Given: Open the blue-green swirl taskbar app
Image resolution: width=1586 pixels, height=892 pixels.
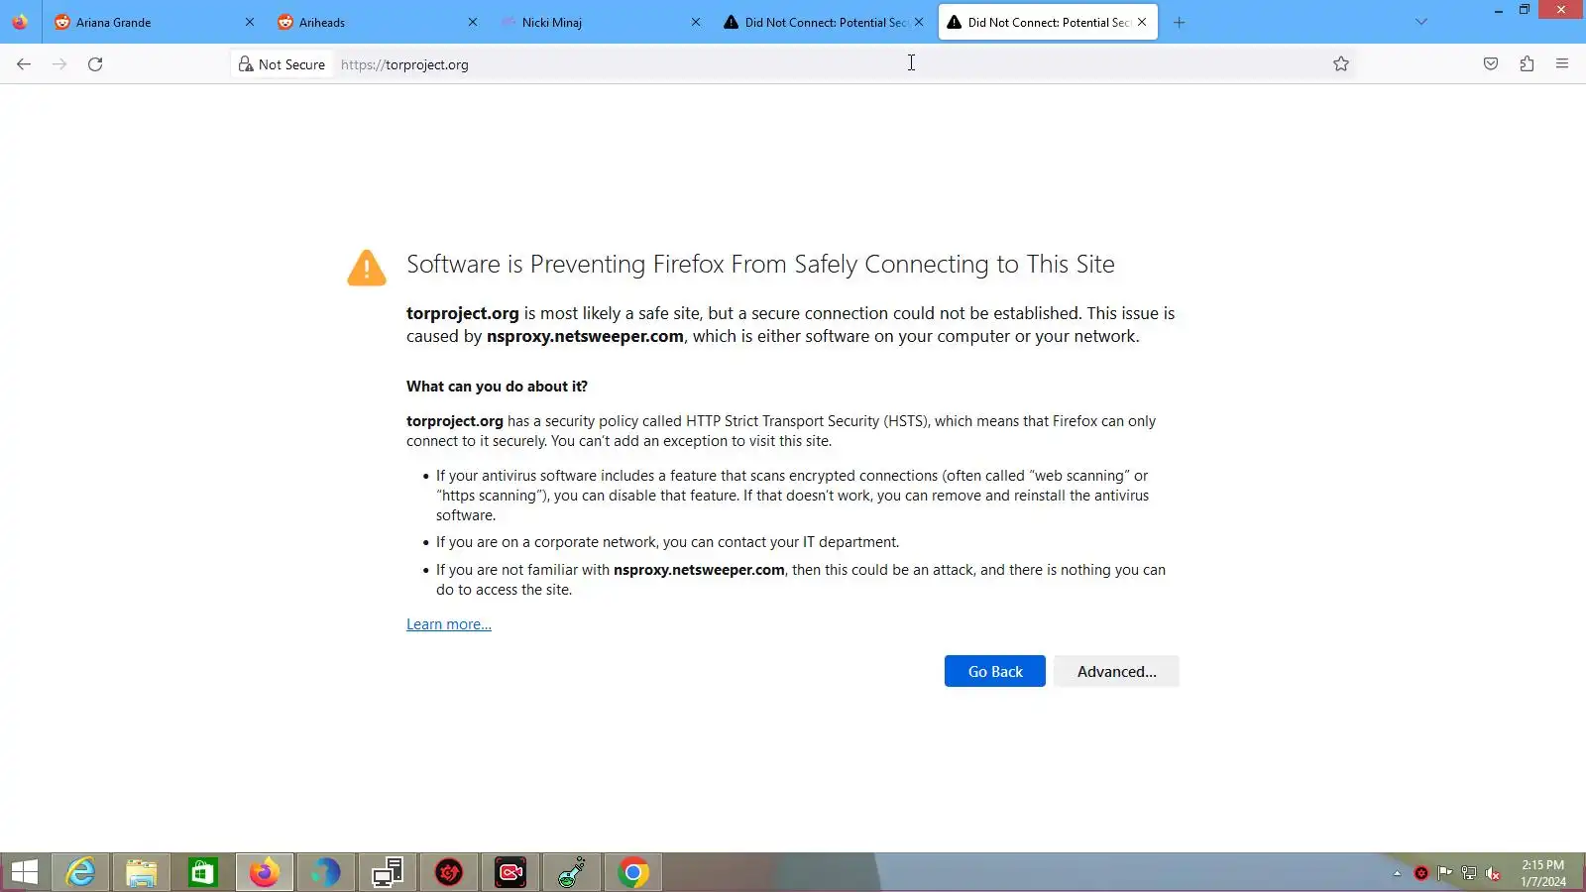Looking at the screenshot, I should 326,872.
